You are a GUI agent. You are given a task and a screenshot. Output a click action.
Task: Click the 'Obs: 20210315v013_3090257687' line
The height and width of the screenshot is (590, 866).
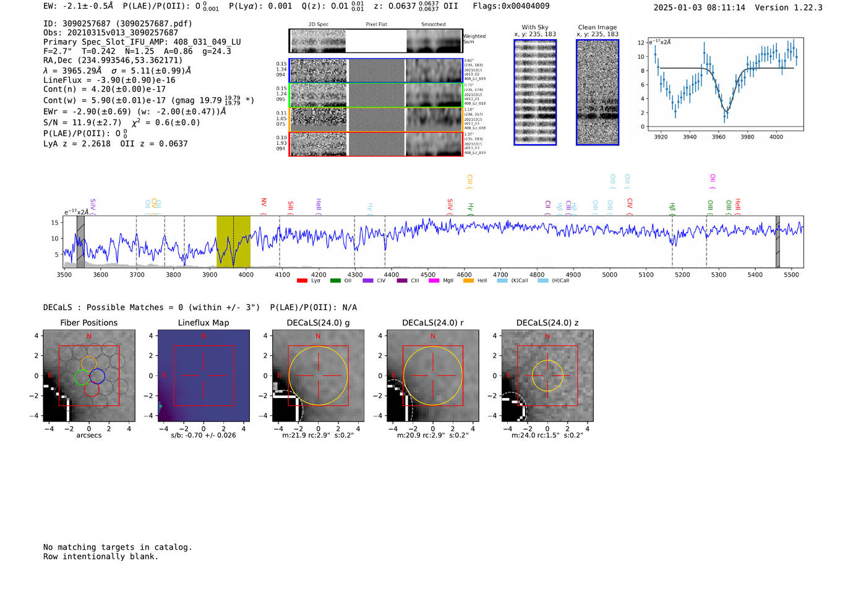[x=111, y=33]
